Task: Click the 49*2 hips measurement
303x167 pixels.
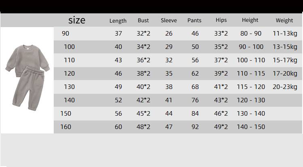Action: (221, 127)
